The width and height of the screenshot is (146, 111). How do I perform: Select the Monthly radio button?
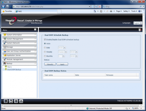point(45,56)
